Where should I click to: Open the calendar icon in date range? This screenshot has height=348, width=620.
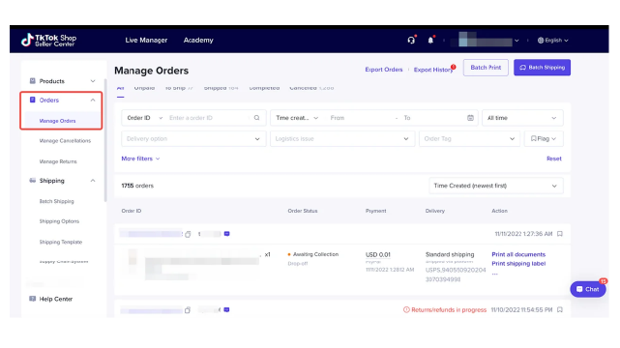[470, 118]
